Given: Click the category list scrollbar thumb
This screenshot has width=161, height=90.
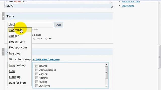Looking at the screenshot, I should (106, 73).
